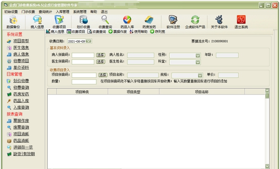
Task: Open the 关于本软件 toolbar icon
Action: (219, 22)
